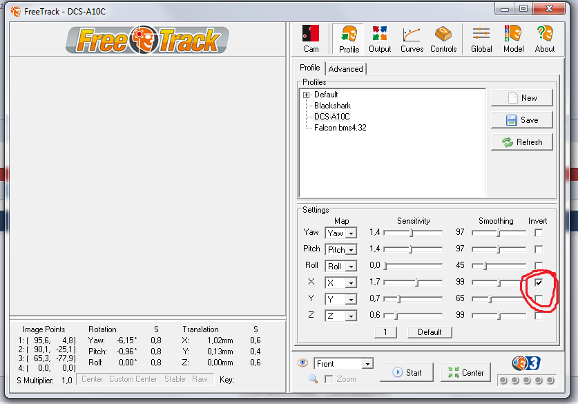Open the X map dropdown
Screen dimensions: 578x404
pos(351,282)
